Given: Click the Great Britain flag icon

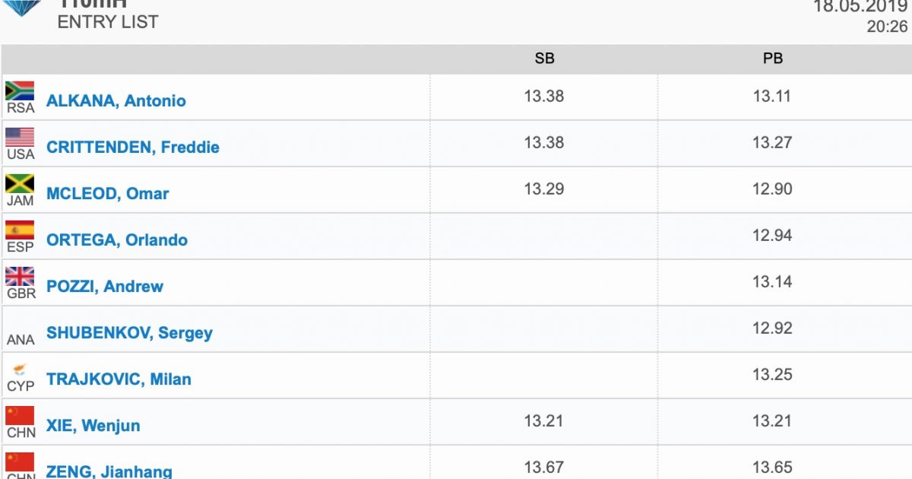Looking at the screenshot, I should point(20,276).
